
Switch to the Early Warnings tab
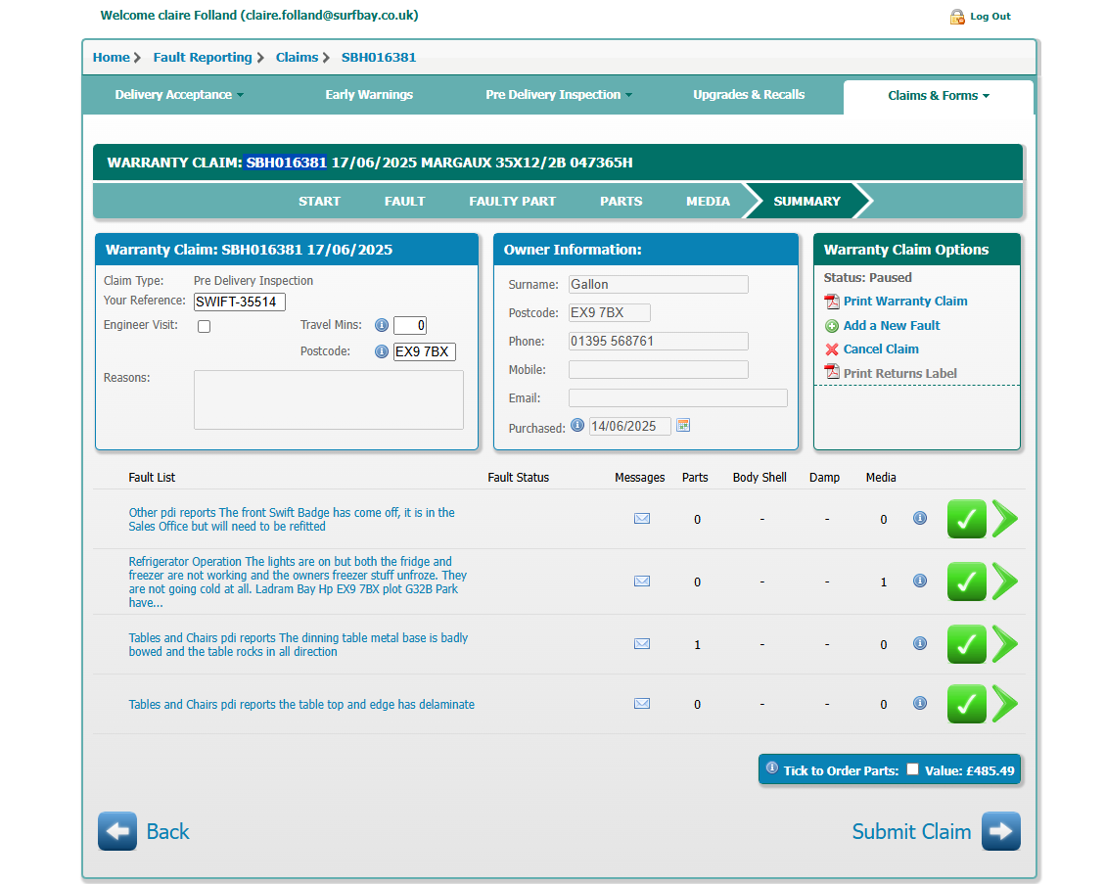click(x=369, y=95)
